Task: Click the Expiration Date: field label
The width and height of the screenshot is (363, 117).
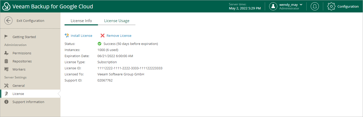Action: [77, 56]
